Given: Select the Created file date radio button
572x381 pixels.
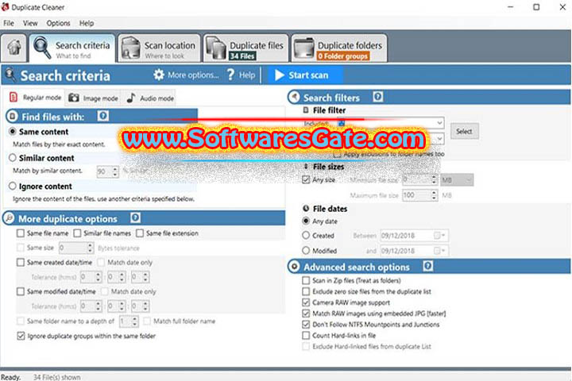Looking at the screenshot, I should (306, 236).
